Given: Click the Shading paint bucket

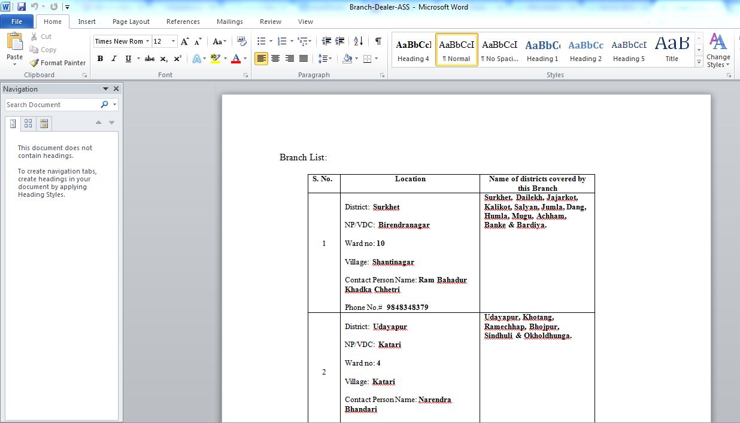Looking at the screenshot, I should [x=347, y=59].
